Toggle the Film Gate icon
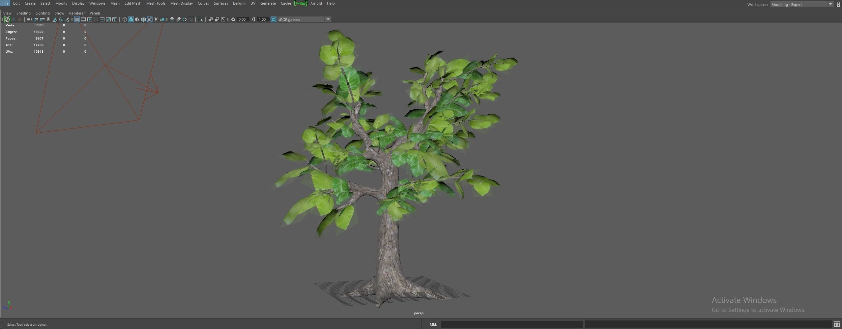Image resolution: width=842 pixels, height=329 pixels. coord(83,19)
